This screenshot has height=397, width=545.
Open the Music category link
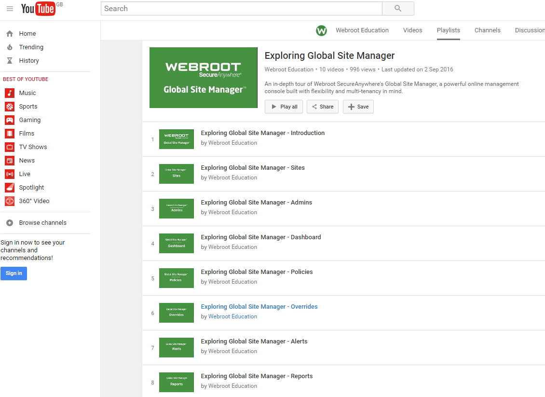[x=27, y=93]
